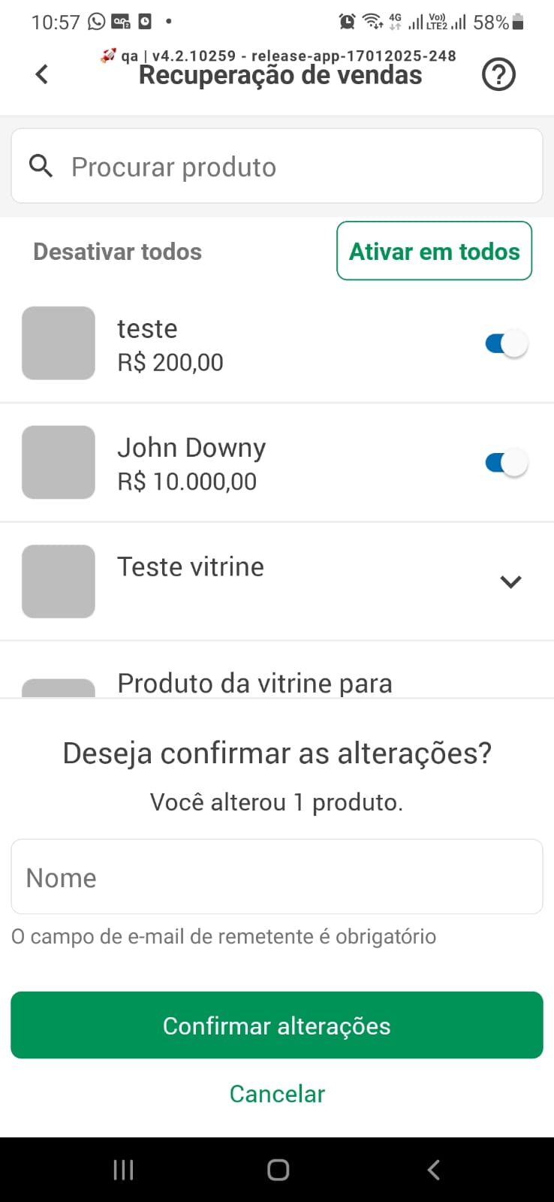Toggle recovery switch for John Downy

coord(507,463)
